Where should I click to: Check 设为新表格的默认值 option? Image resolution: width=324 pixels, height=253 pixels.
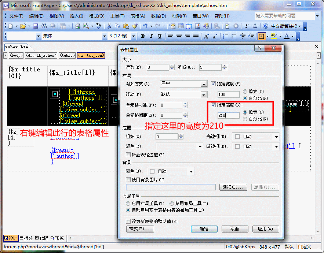point(128,222)
